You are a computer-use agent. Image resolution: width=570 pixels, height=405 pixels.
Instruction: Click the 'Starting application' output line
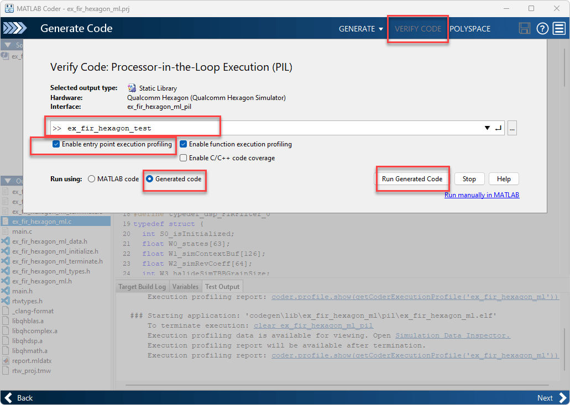pos(313,315)
